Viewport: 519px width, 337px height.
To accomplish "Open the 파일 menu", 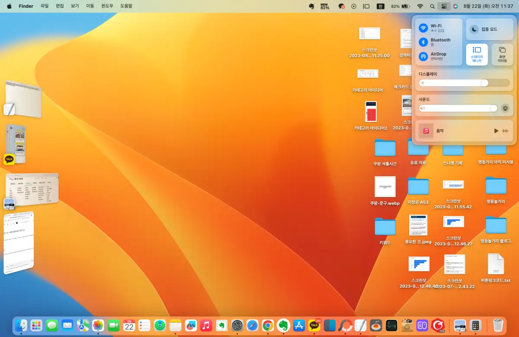I will click(x=45, y=6).
